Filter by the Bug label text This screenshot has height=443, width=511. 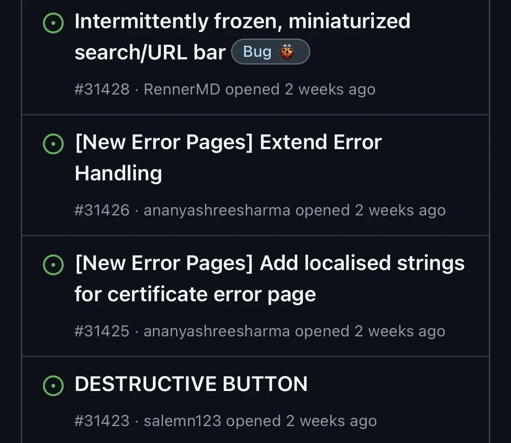[x=257, y=52]
